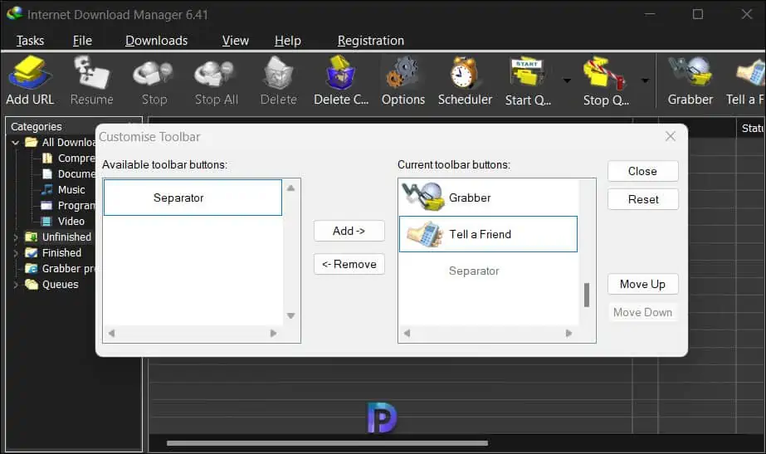Click the <- Remove button
The height and width of the screenshot is (454, 766).
[x=349, y=264]
